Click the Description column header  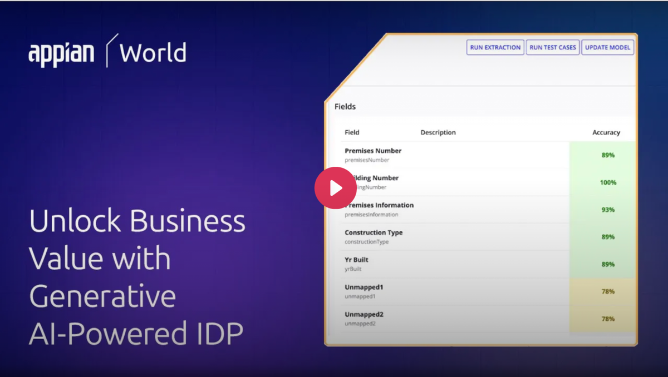[x=438, y=132]
